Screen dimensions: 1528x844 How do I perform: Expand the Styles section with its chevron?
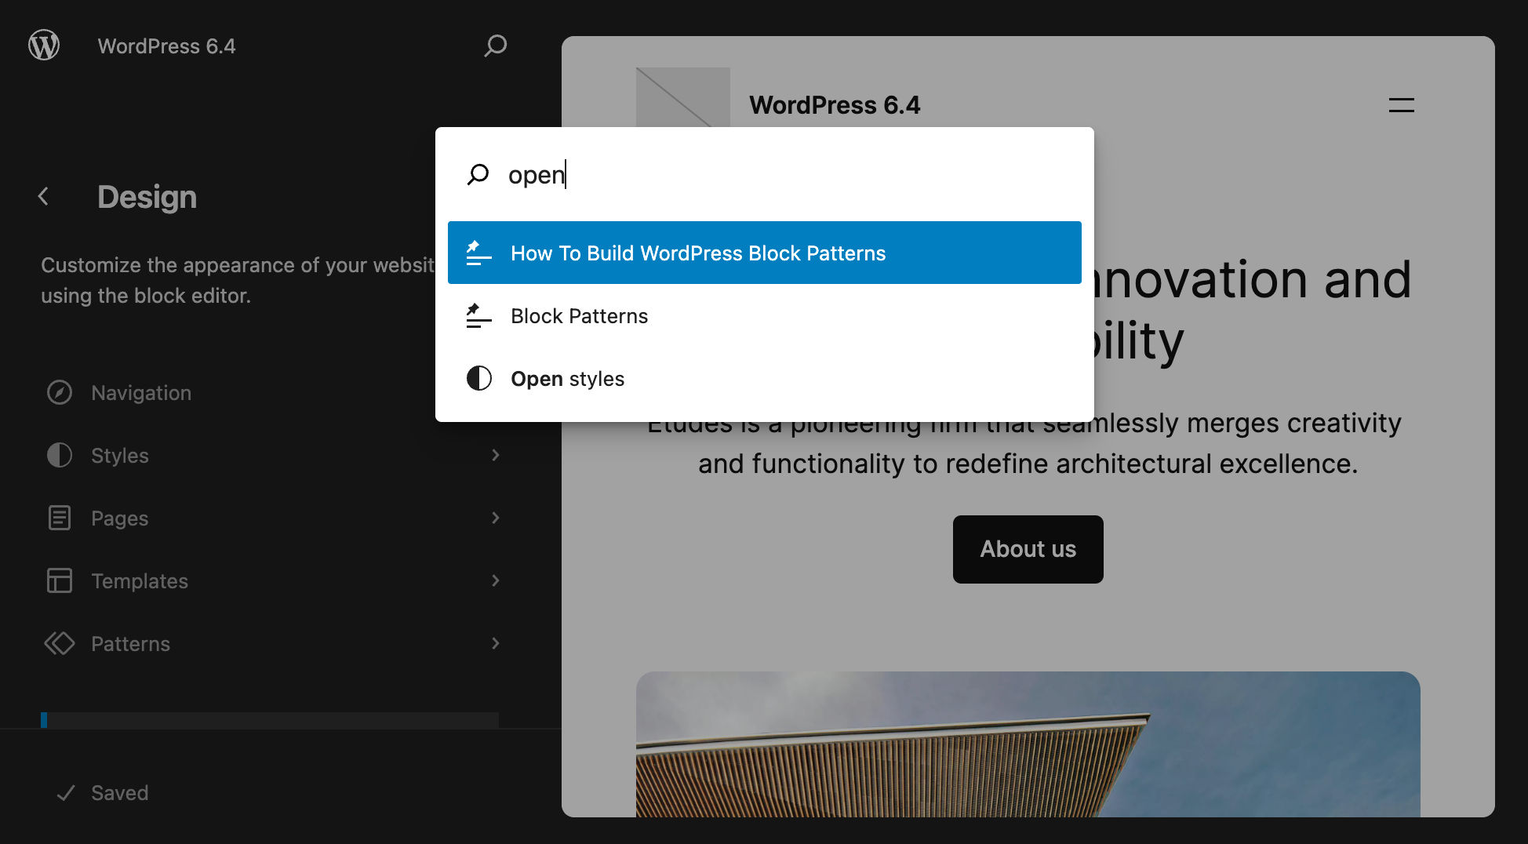click(x=495, y=455)
